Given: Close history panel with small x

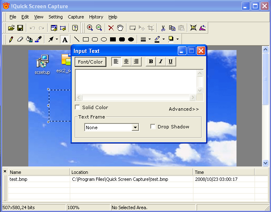Looking at the screenshot, I should [5, 171].
